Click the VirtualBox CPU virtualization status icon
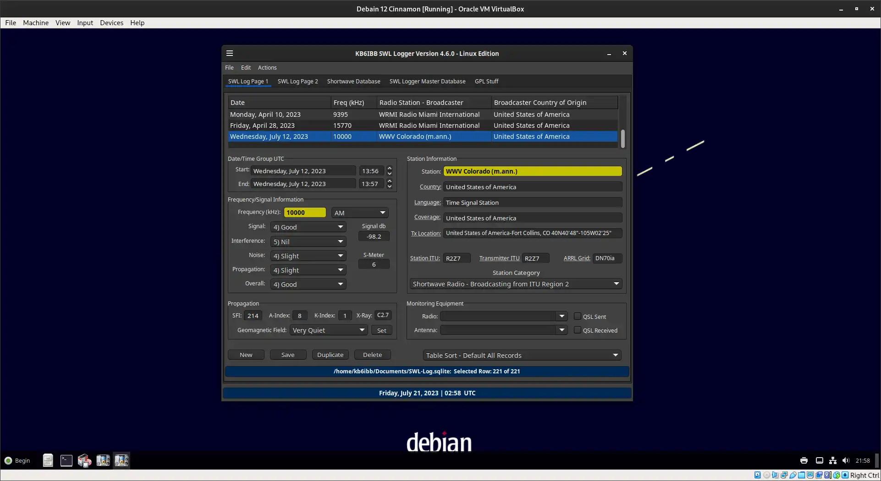The width and height of the screenshot is (881, 481). [x=827, y=475]
